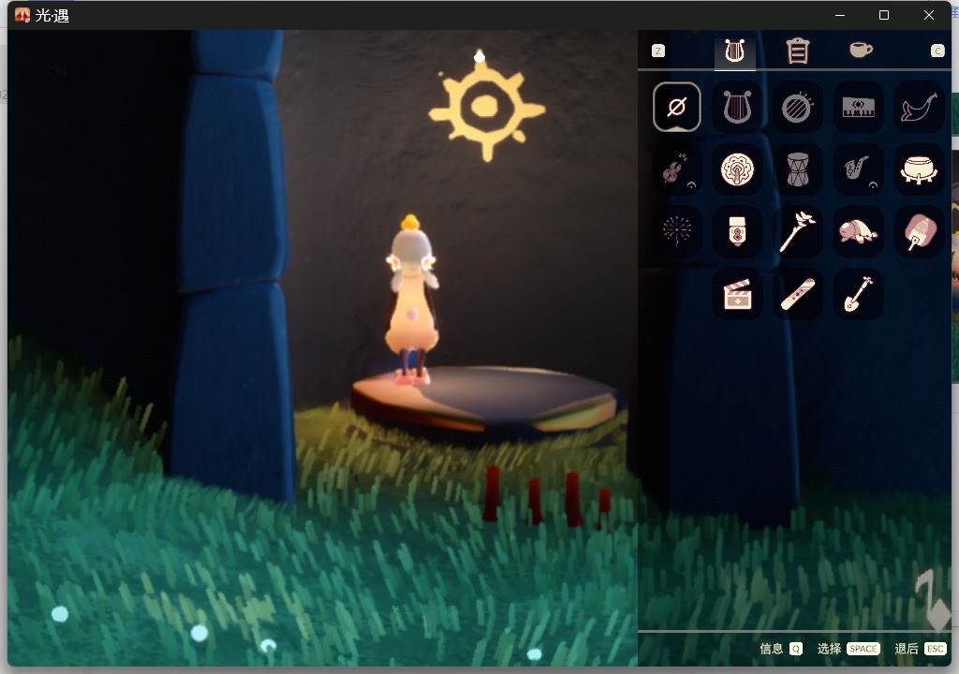The height and width of the screenshot is (674, 959).
Task: Open the furniture cabinet tab
Action: pos(798,51)
